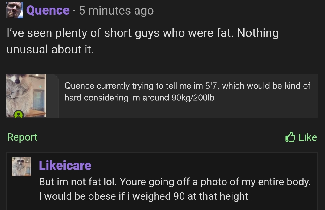Click the thumbs-up Like icon
This screenshot has height=210, width=325.
pos(290,137)
